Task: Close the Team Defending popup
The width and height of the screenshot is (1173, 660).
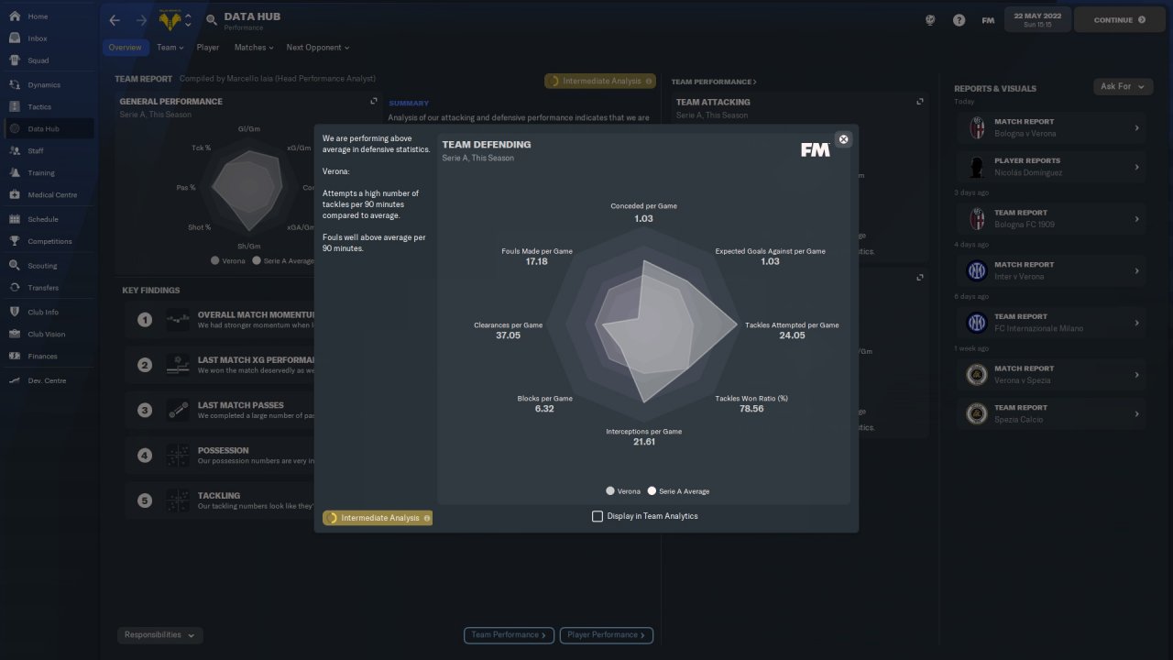Action: 844,139
